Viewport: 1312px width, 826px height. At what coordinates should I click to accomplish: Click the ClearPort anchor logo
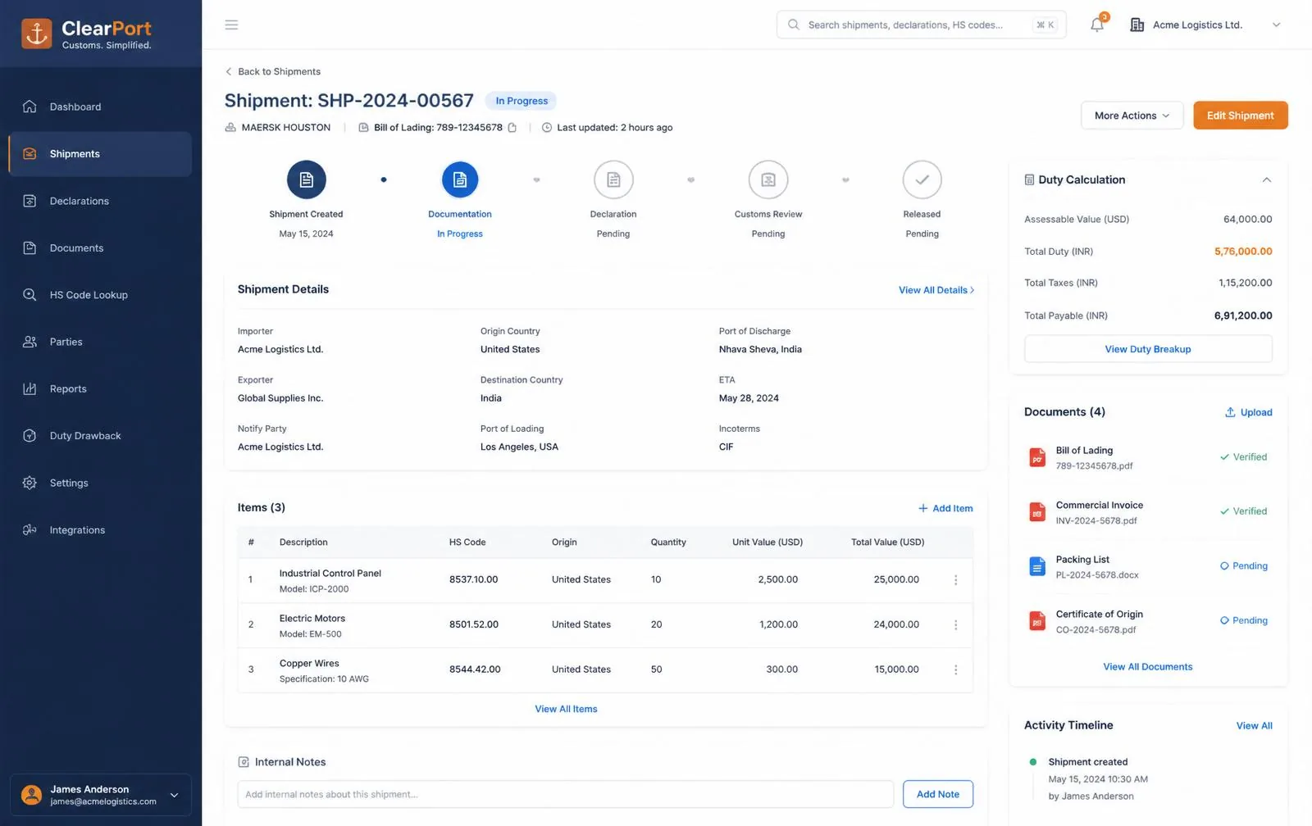click(x=37, y=34)
